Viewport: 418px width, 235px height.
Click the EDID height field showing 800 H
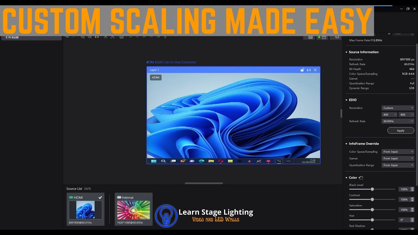tap(406, 115)
